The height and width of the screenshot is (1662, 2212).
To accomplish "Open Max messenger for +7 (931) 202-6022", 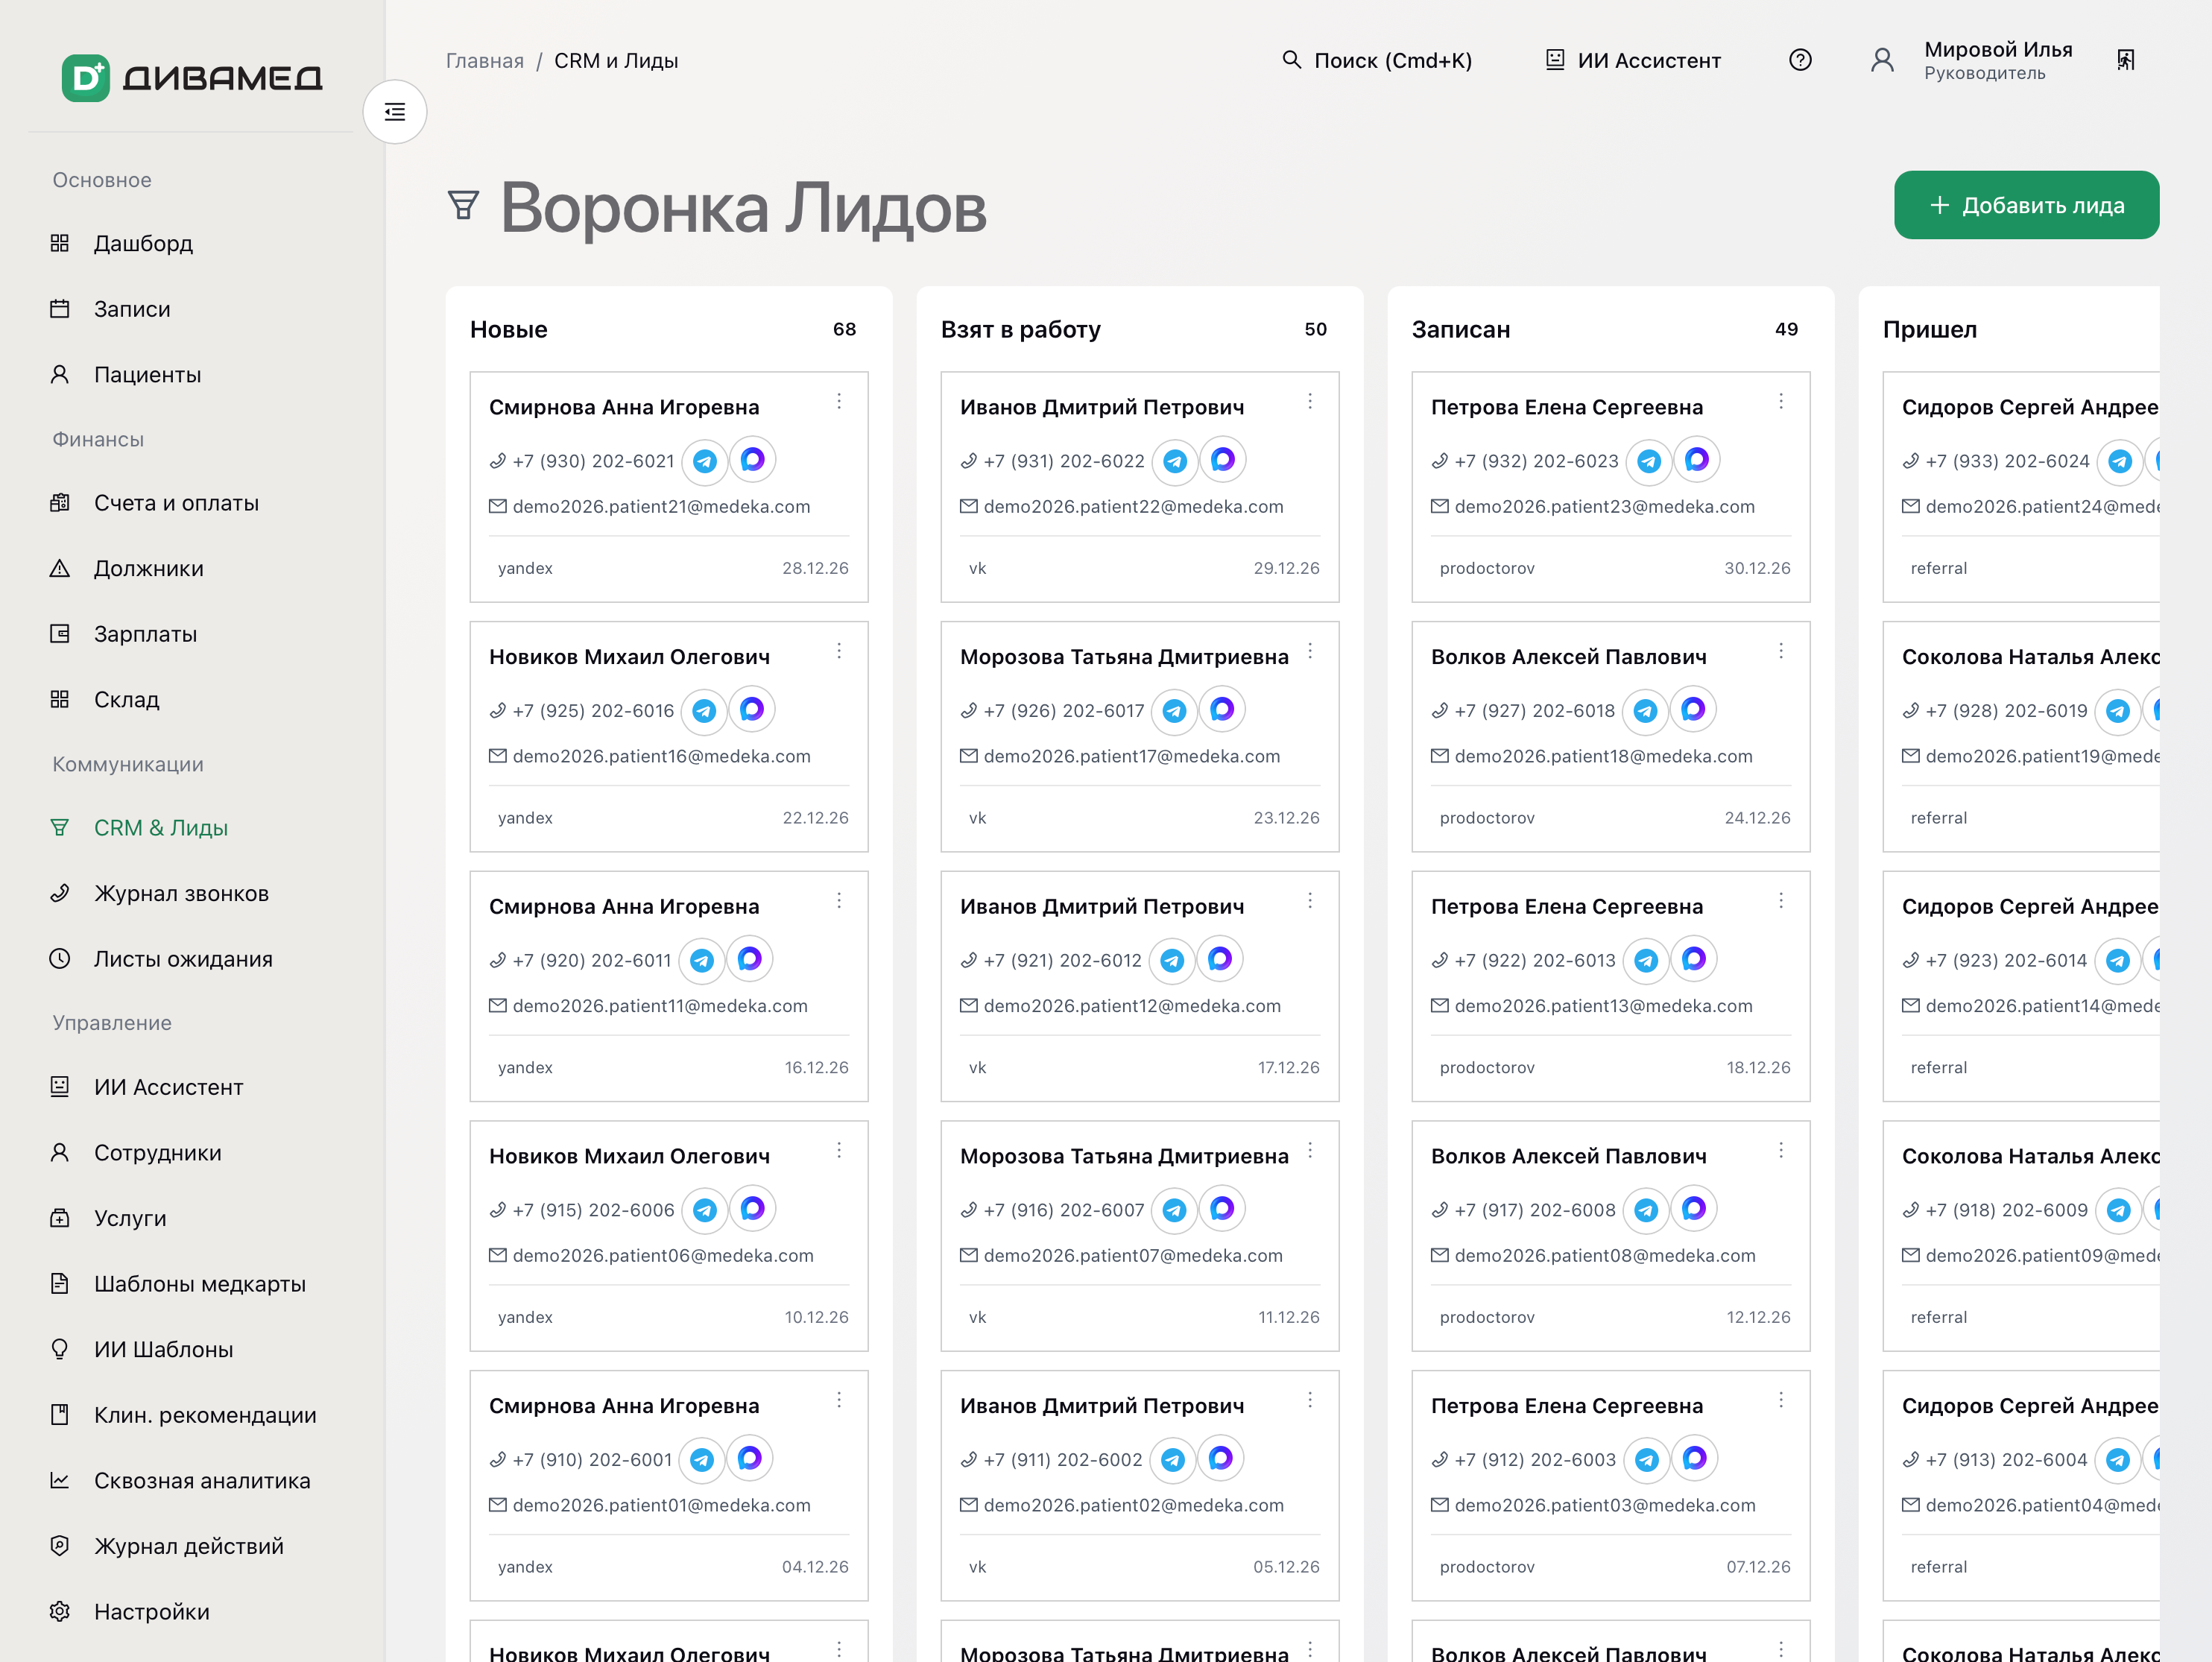I will [1223, 459].
